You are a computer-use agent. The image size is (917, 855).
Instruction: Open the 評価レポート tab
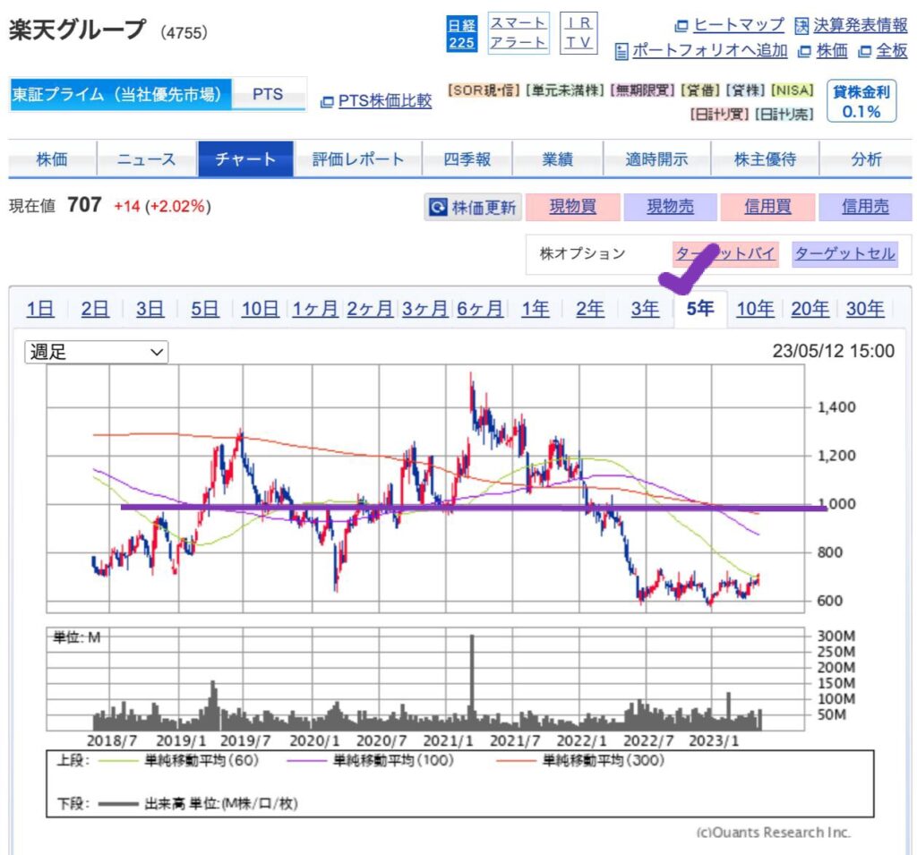(x=358, y=158)
